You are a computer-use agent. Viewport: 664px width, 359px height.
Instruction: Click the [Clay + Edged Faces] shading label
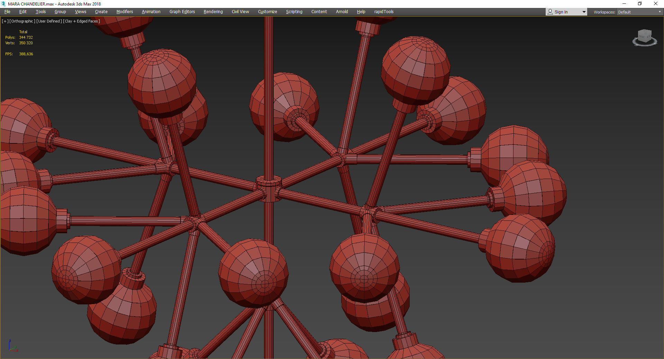(x=82, y=21)
